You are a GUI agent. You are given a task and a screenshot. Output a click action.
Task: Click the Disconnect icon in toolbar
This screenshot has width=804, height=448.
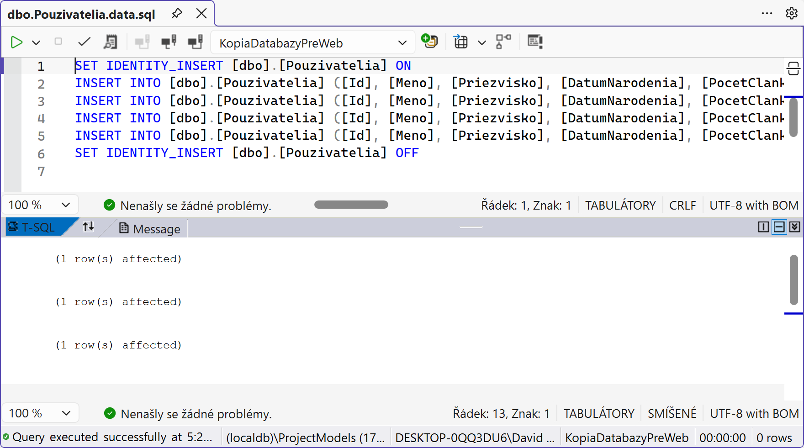click(169, 42)
